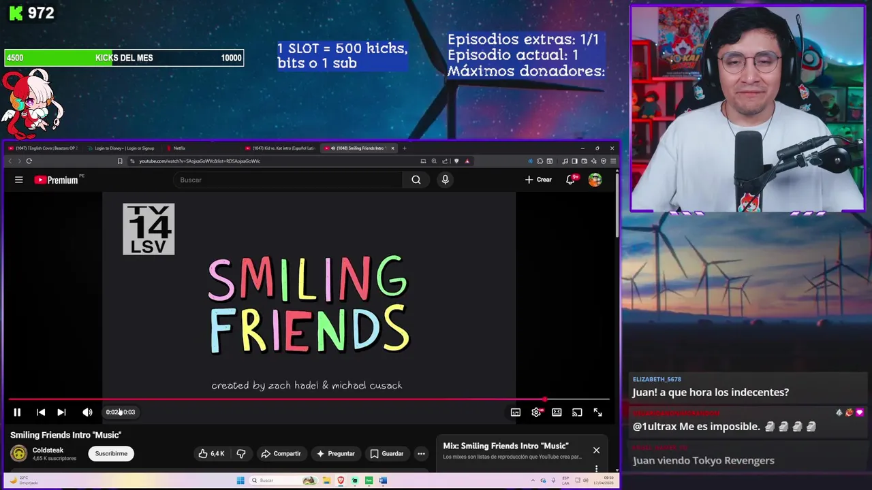The height and width of the screenshot is (490, 872).
Task: Toggle subtitles on the video player
Action: click(516, 412)
